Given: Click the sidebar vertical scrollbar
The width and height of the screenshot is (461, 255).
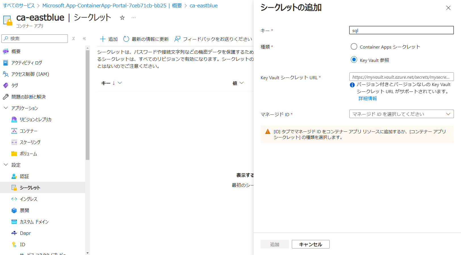Looking at the screenshot, I should click(x=87, y=105).
